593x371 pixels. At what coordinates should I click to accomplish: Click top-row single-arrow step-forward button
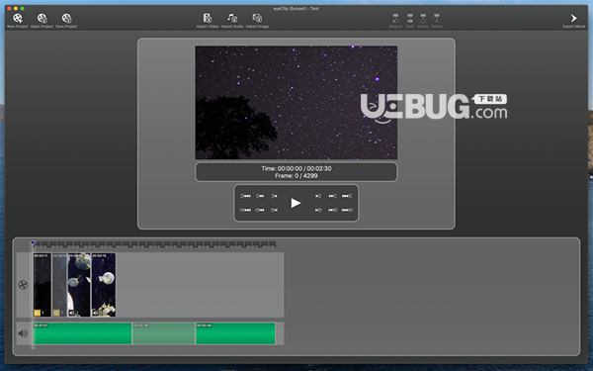[x=318, y=196]
